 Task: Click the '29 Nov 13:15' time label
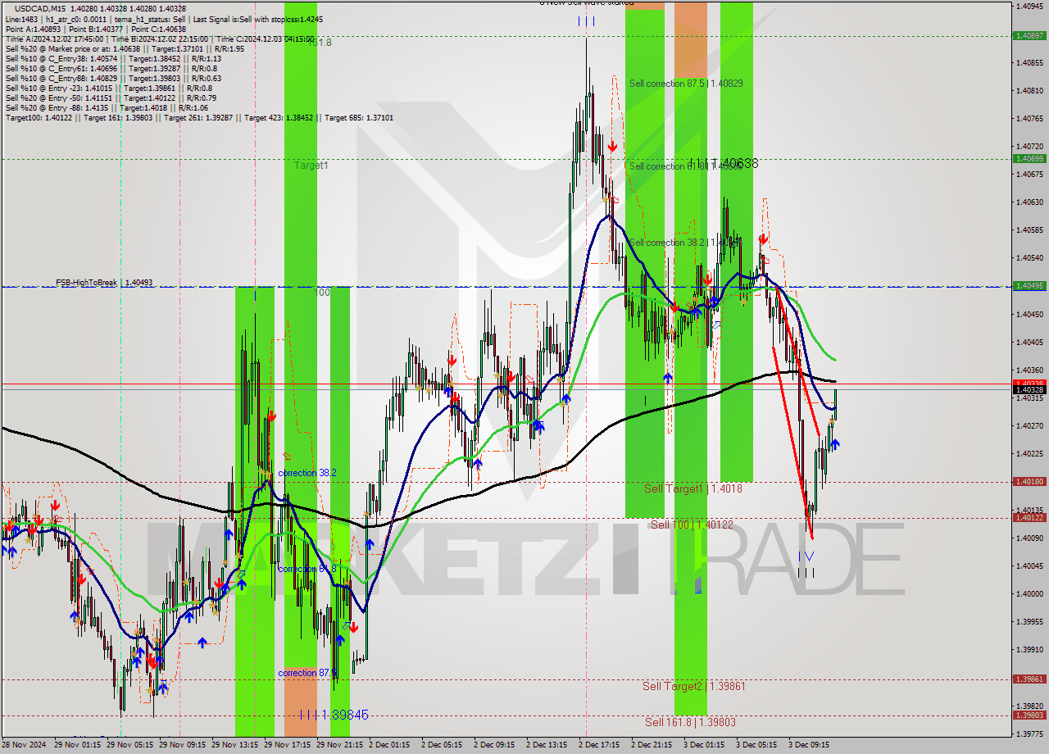[x=235, y=745]
